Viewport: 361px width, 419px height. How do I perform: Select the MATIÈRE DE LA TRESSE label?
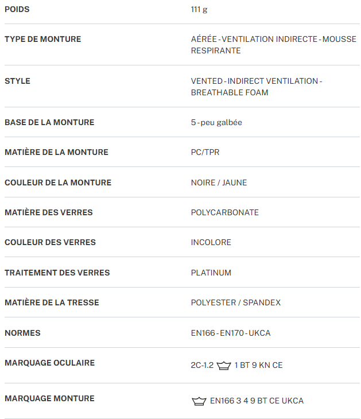[52, 302]
